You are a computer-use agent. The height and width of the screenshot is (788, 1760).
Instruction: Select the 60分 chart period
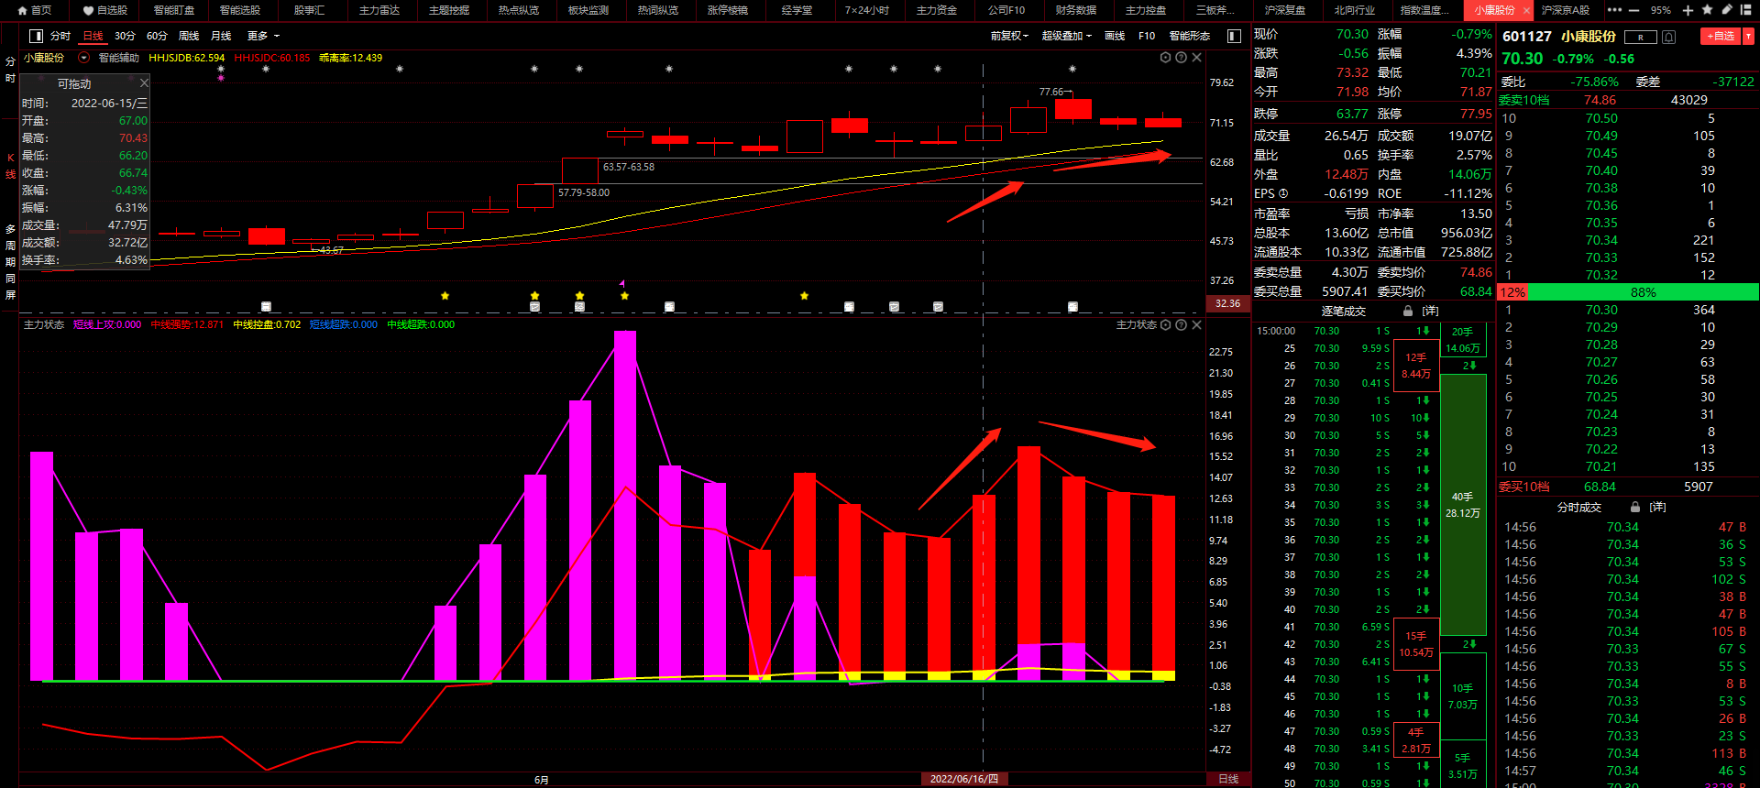coord(157,36)
